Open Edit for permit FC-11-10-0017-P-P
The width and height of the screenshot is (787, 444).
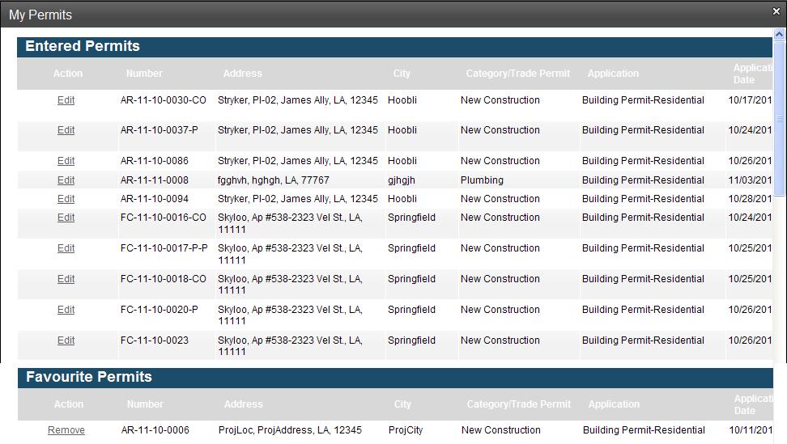[66, 248]
